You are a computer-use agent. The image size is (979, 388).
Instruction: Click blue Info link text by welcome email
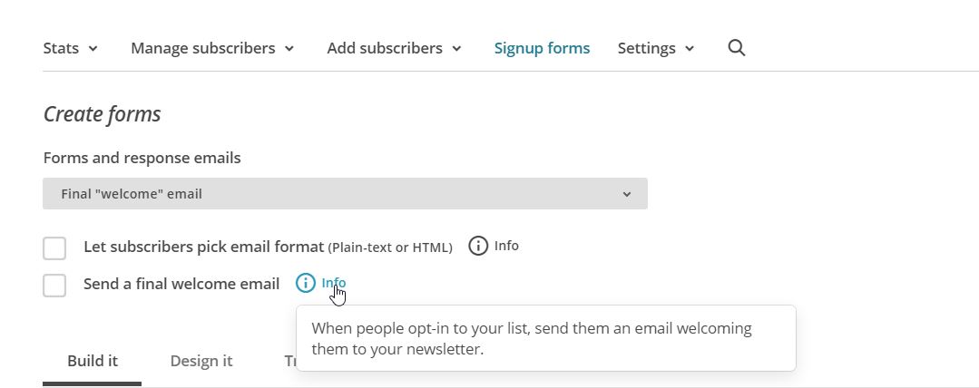[x=333, y=283]
